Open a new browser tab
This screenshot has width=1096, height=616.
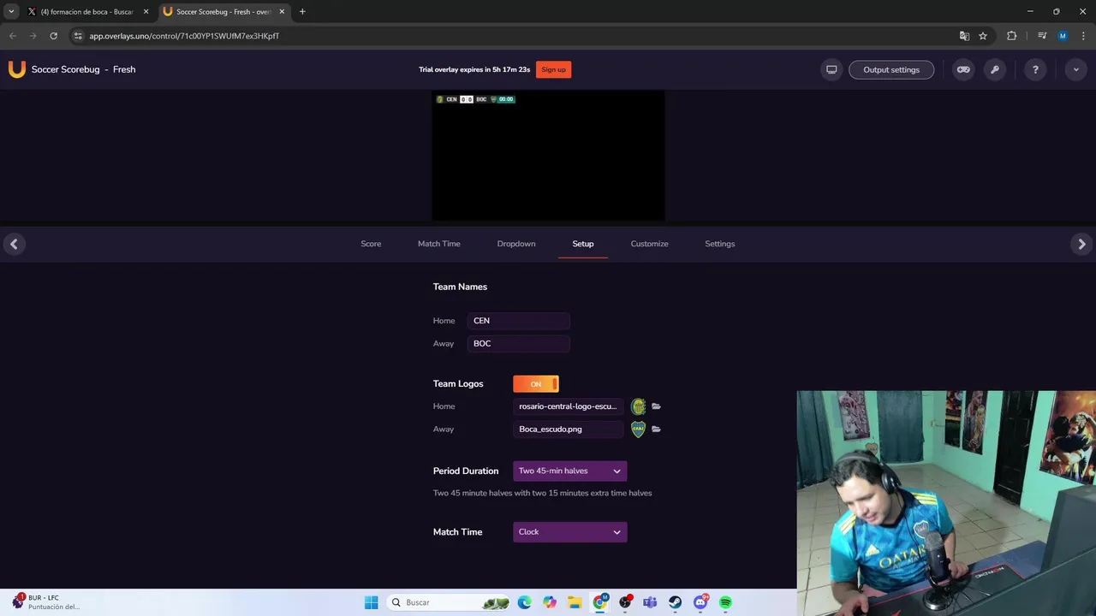pos(302,12)
